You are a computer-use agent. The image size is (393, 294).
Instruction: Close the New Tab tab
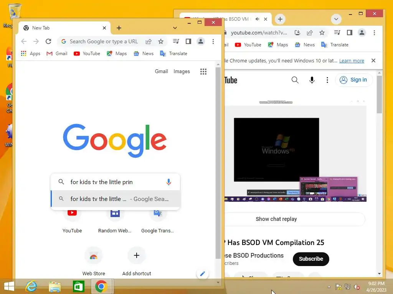tap(104, 28)
